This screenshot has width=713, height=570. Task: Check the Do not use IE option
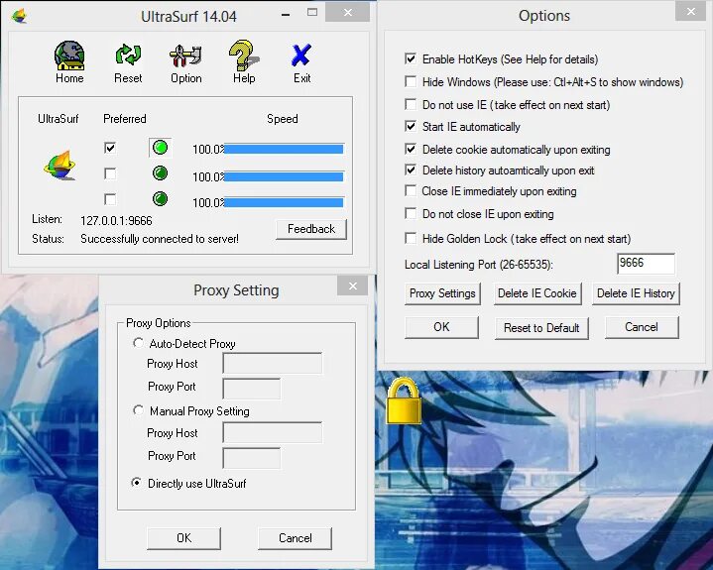[411, 104]
